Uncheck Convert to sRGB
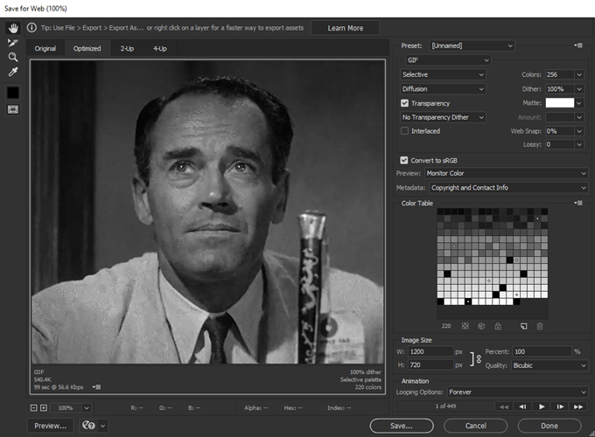This screenshot has width=595, height=437. (404, 160)
